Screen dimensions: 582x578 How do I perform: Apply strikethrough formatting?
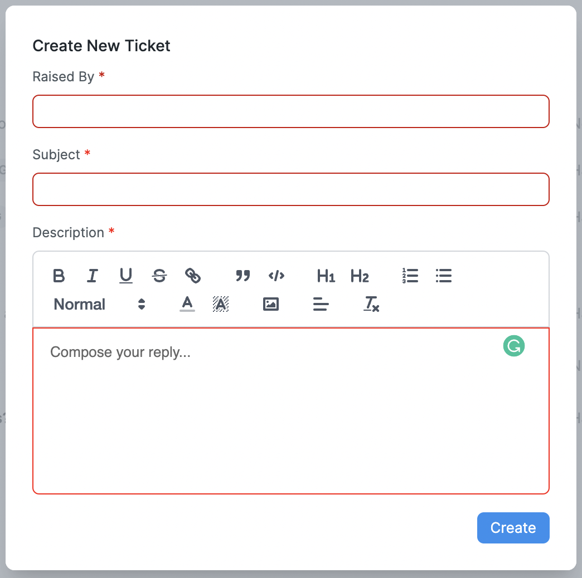159,276
